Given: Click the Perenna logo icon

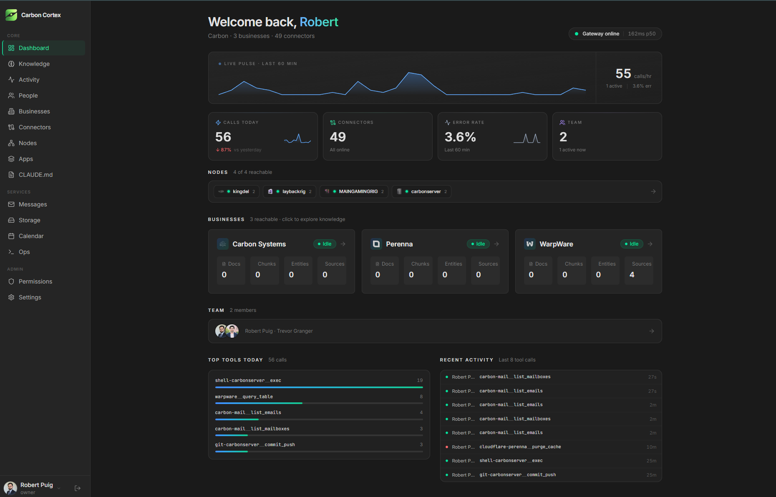Looking at the screenshot, I should coord(376,244).
